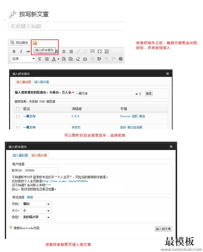Toggle the select-all checkbox beside 歌名 header
The height and width of the screenshot is (252, 203).
[x=18, y=109]
